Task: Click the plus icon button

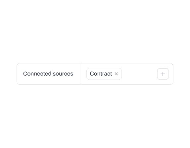Action: 163,74
